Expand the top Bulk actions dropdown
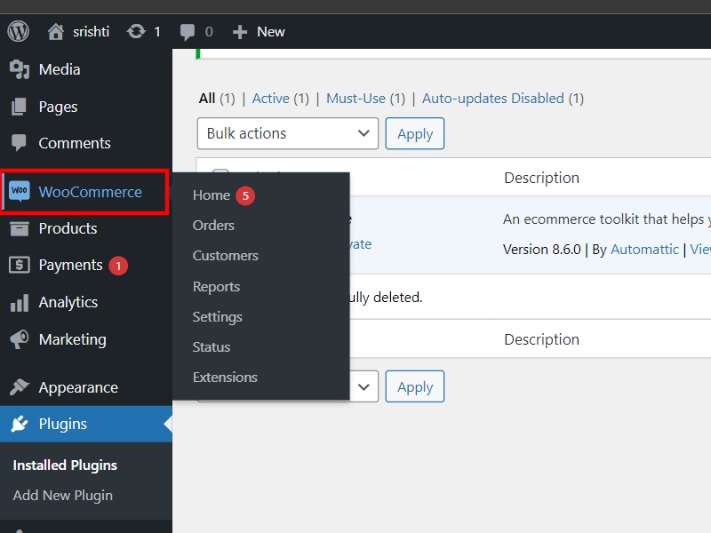Viewport: 711px width, 533px height. click(287, 133)
